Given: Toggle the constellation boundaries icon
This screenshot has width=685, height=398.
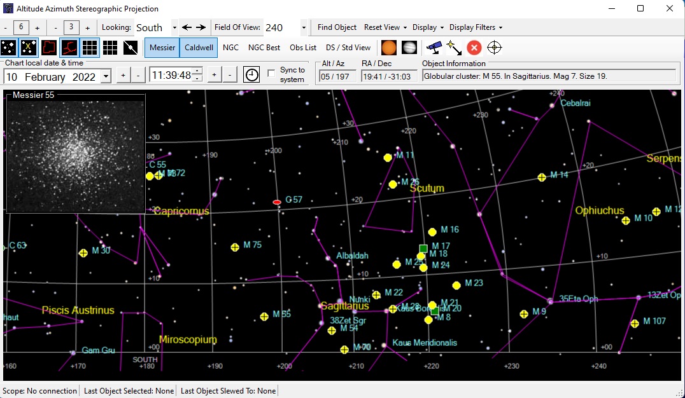Looking at the screenshot, I should 49,48.
